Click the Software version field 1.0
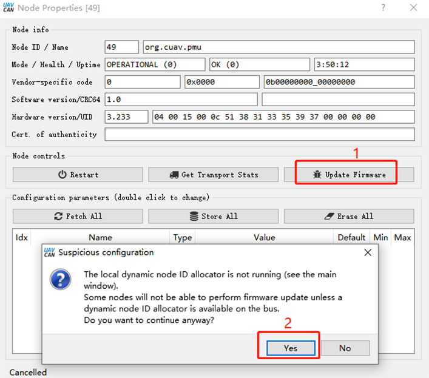 click(181, 100)
